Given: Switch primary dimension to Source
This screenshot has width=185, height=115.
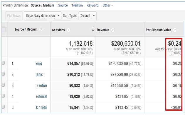Looking at the screenshot, I should pos(63,5).
